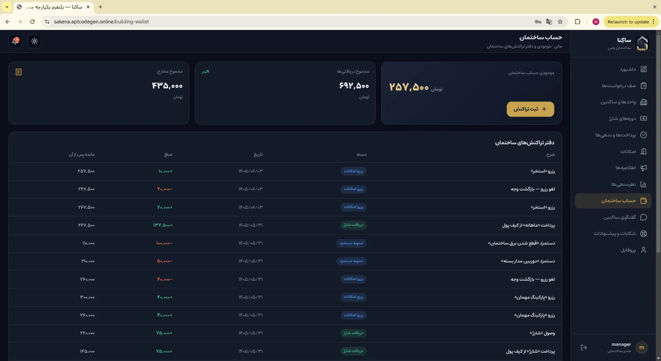Viewport: 661px width, 361px height.
Task: Click the manager avatar circle
Action: pos(641,348)
